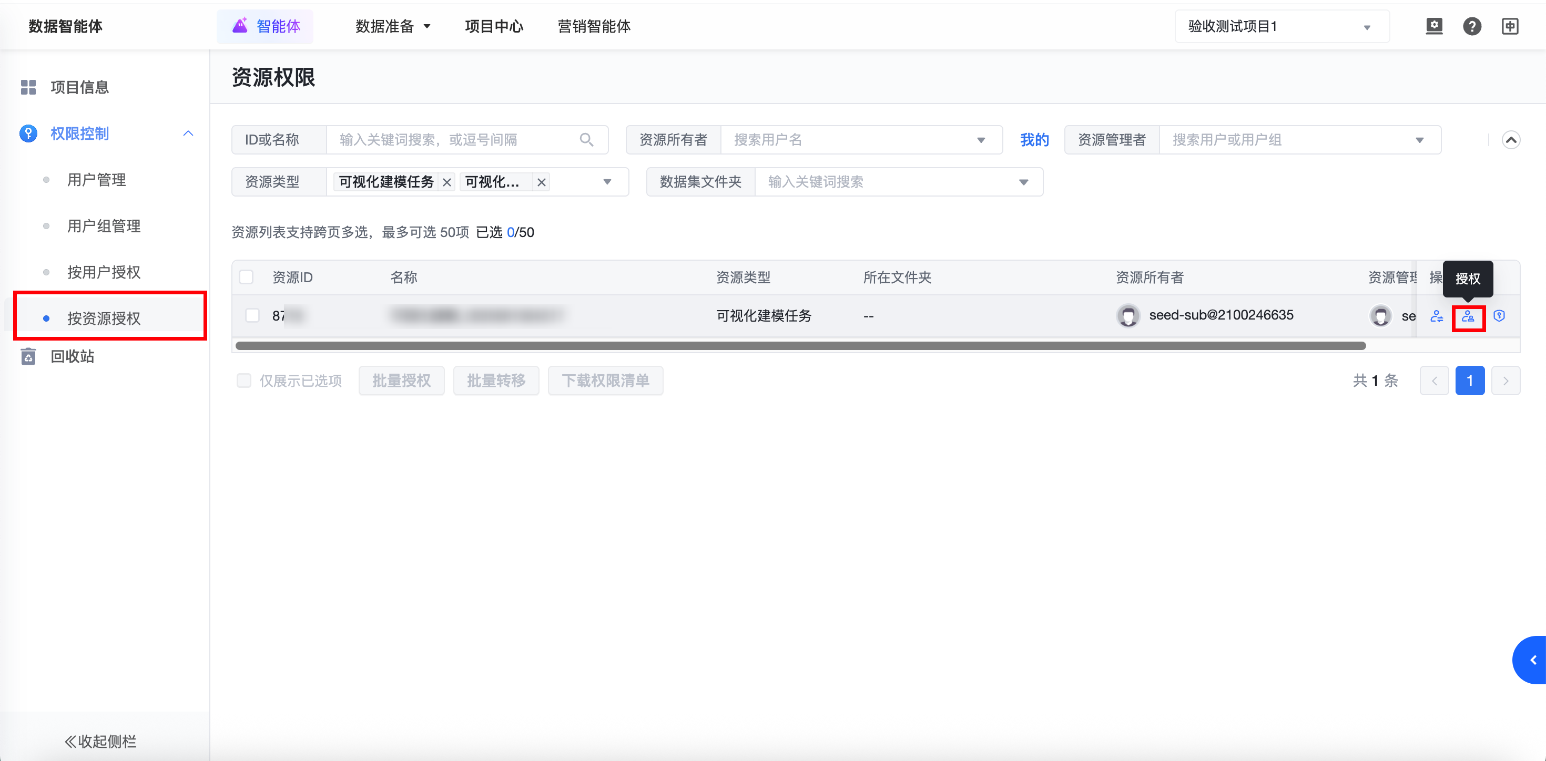1546x761 pixels.
Task: Open the 验收测试项目1 project dropdown
Action: click(1281, 26)
